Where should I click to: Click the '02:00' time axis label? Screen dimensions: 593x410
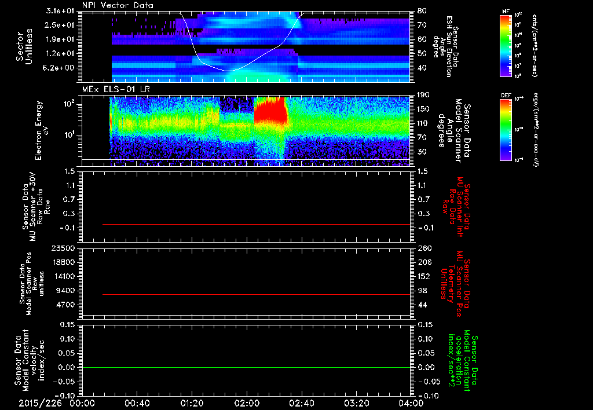[247, 404]
